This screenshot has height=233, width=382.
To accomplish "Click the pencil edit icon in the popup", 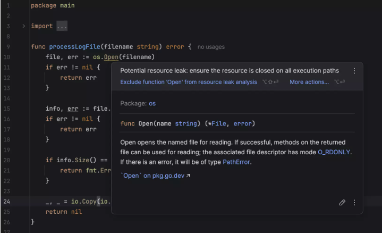I will click(342, 203).
